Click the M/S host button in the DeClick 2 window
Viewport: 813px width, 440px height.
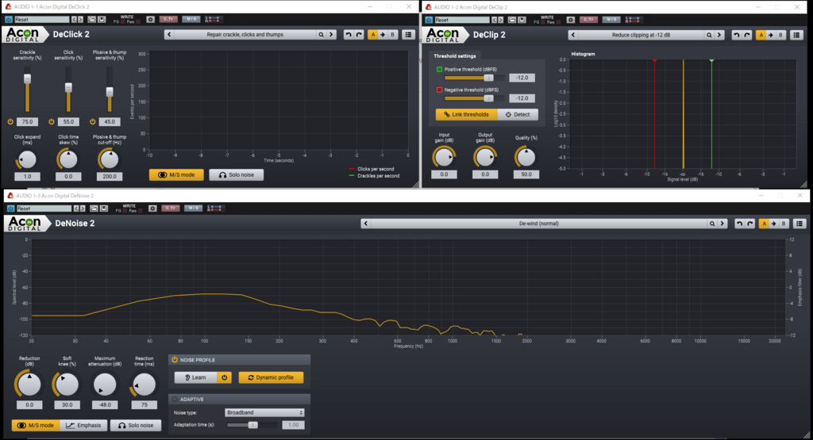(191, 20)
